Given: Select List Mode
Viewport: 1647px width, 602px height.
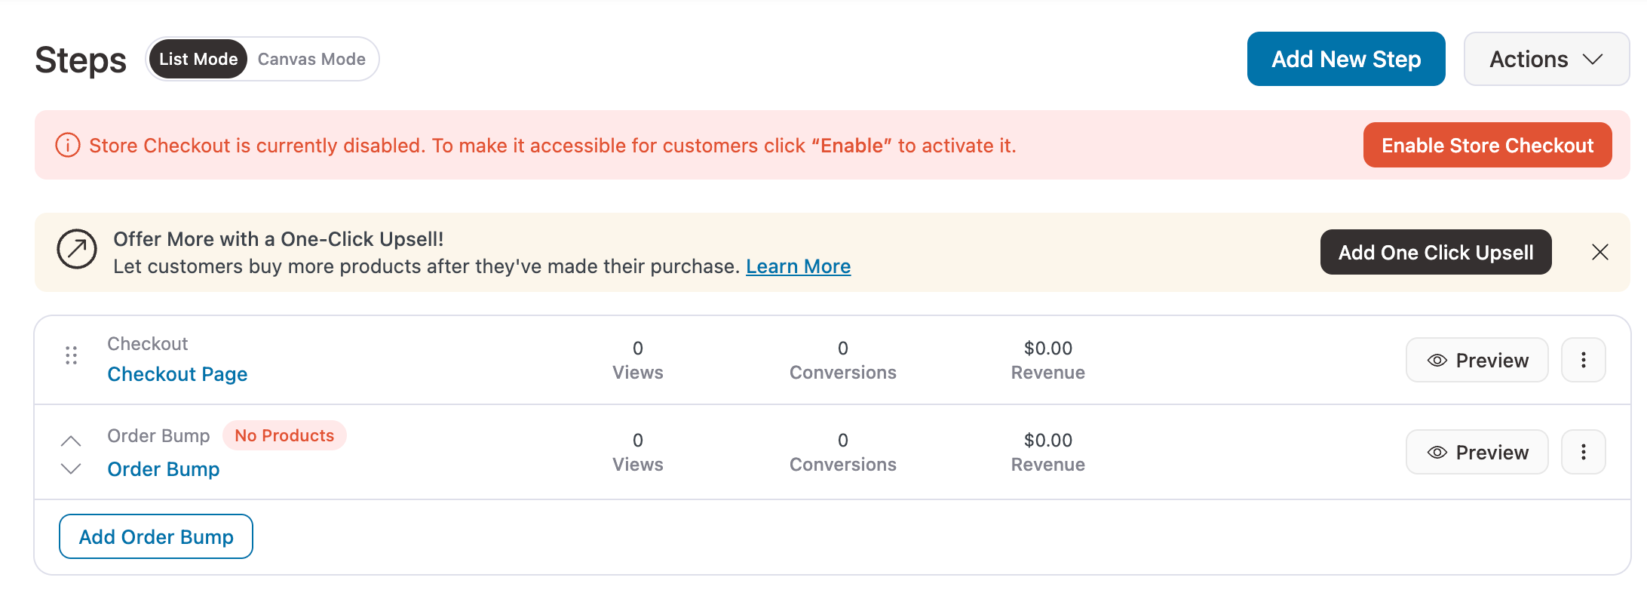Looking at the screenshot, I should coord(197,58).
